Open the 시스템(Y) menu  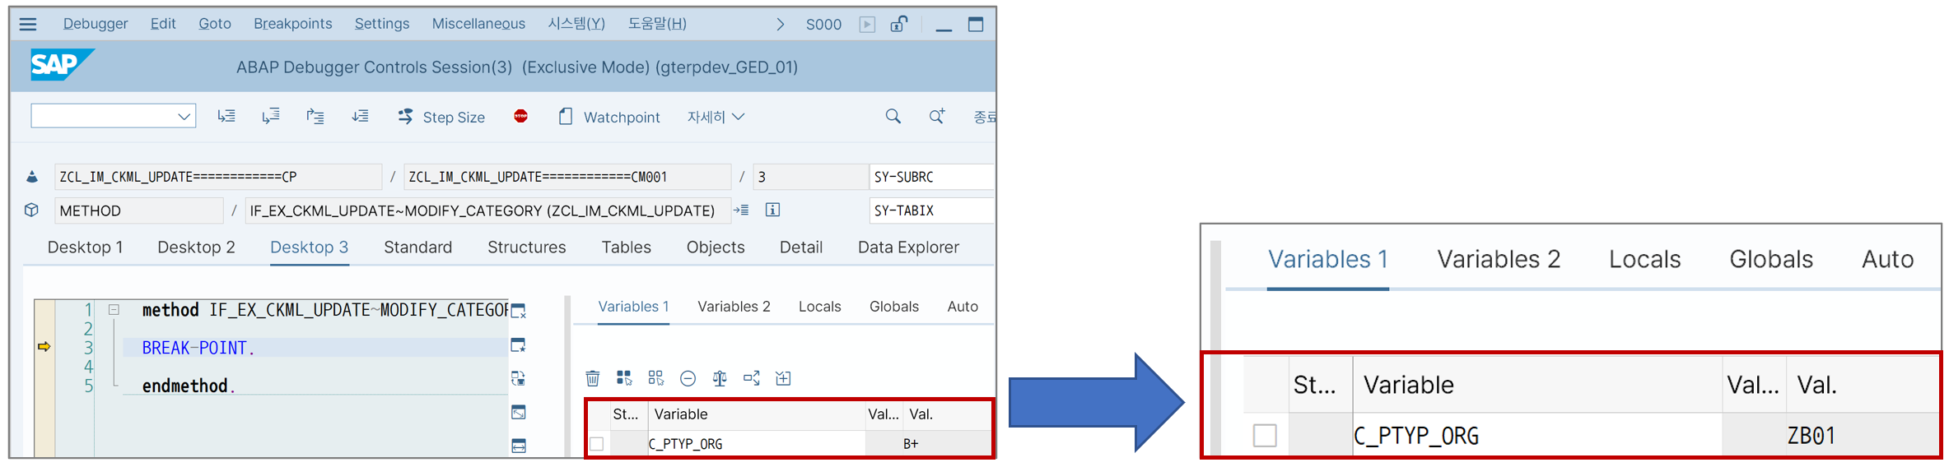576,24
